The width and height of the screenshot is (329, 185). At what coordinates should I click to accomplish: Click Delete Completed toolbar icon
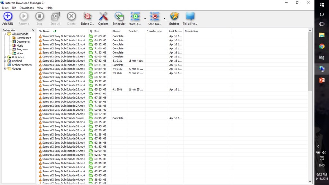click(x=87, y=16)
